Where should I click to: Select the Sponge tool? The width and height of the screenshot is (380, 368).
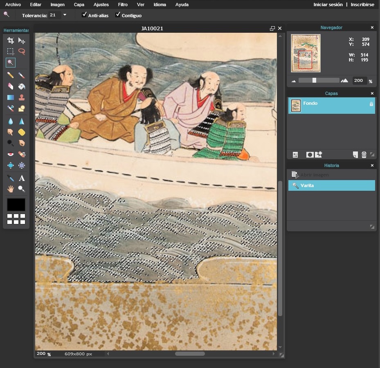pyautogui.click(x=22, y=132)
